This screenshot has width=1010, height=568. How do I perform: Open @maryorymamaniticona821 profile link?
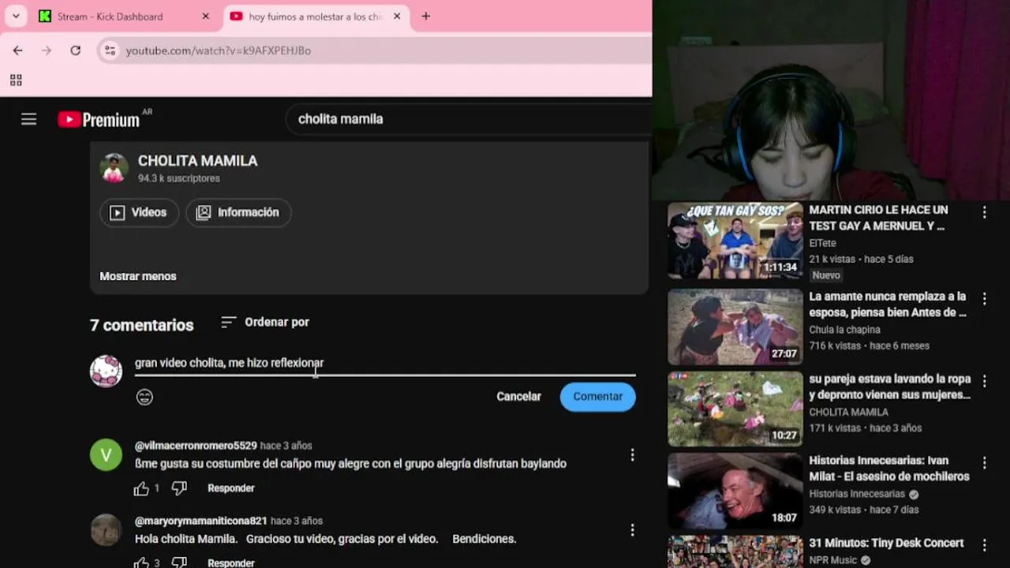pos(201,521)
